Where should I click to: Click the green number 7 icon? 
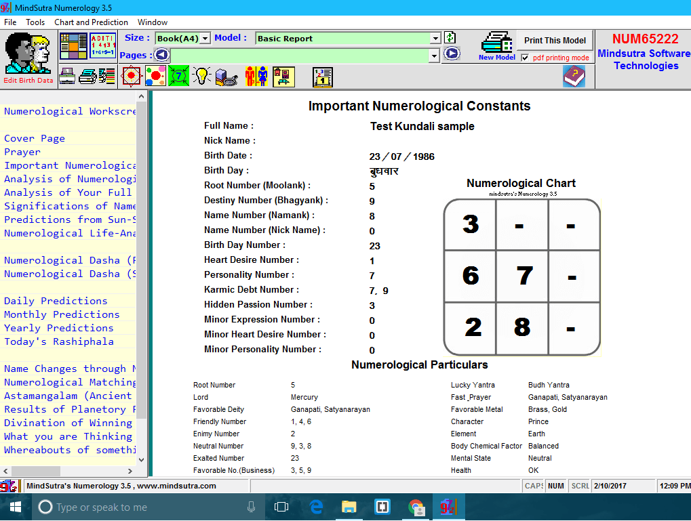178,76
